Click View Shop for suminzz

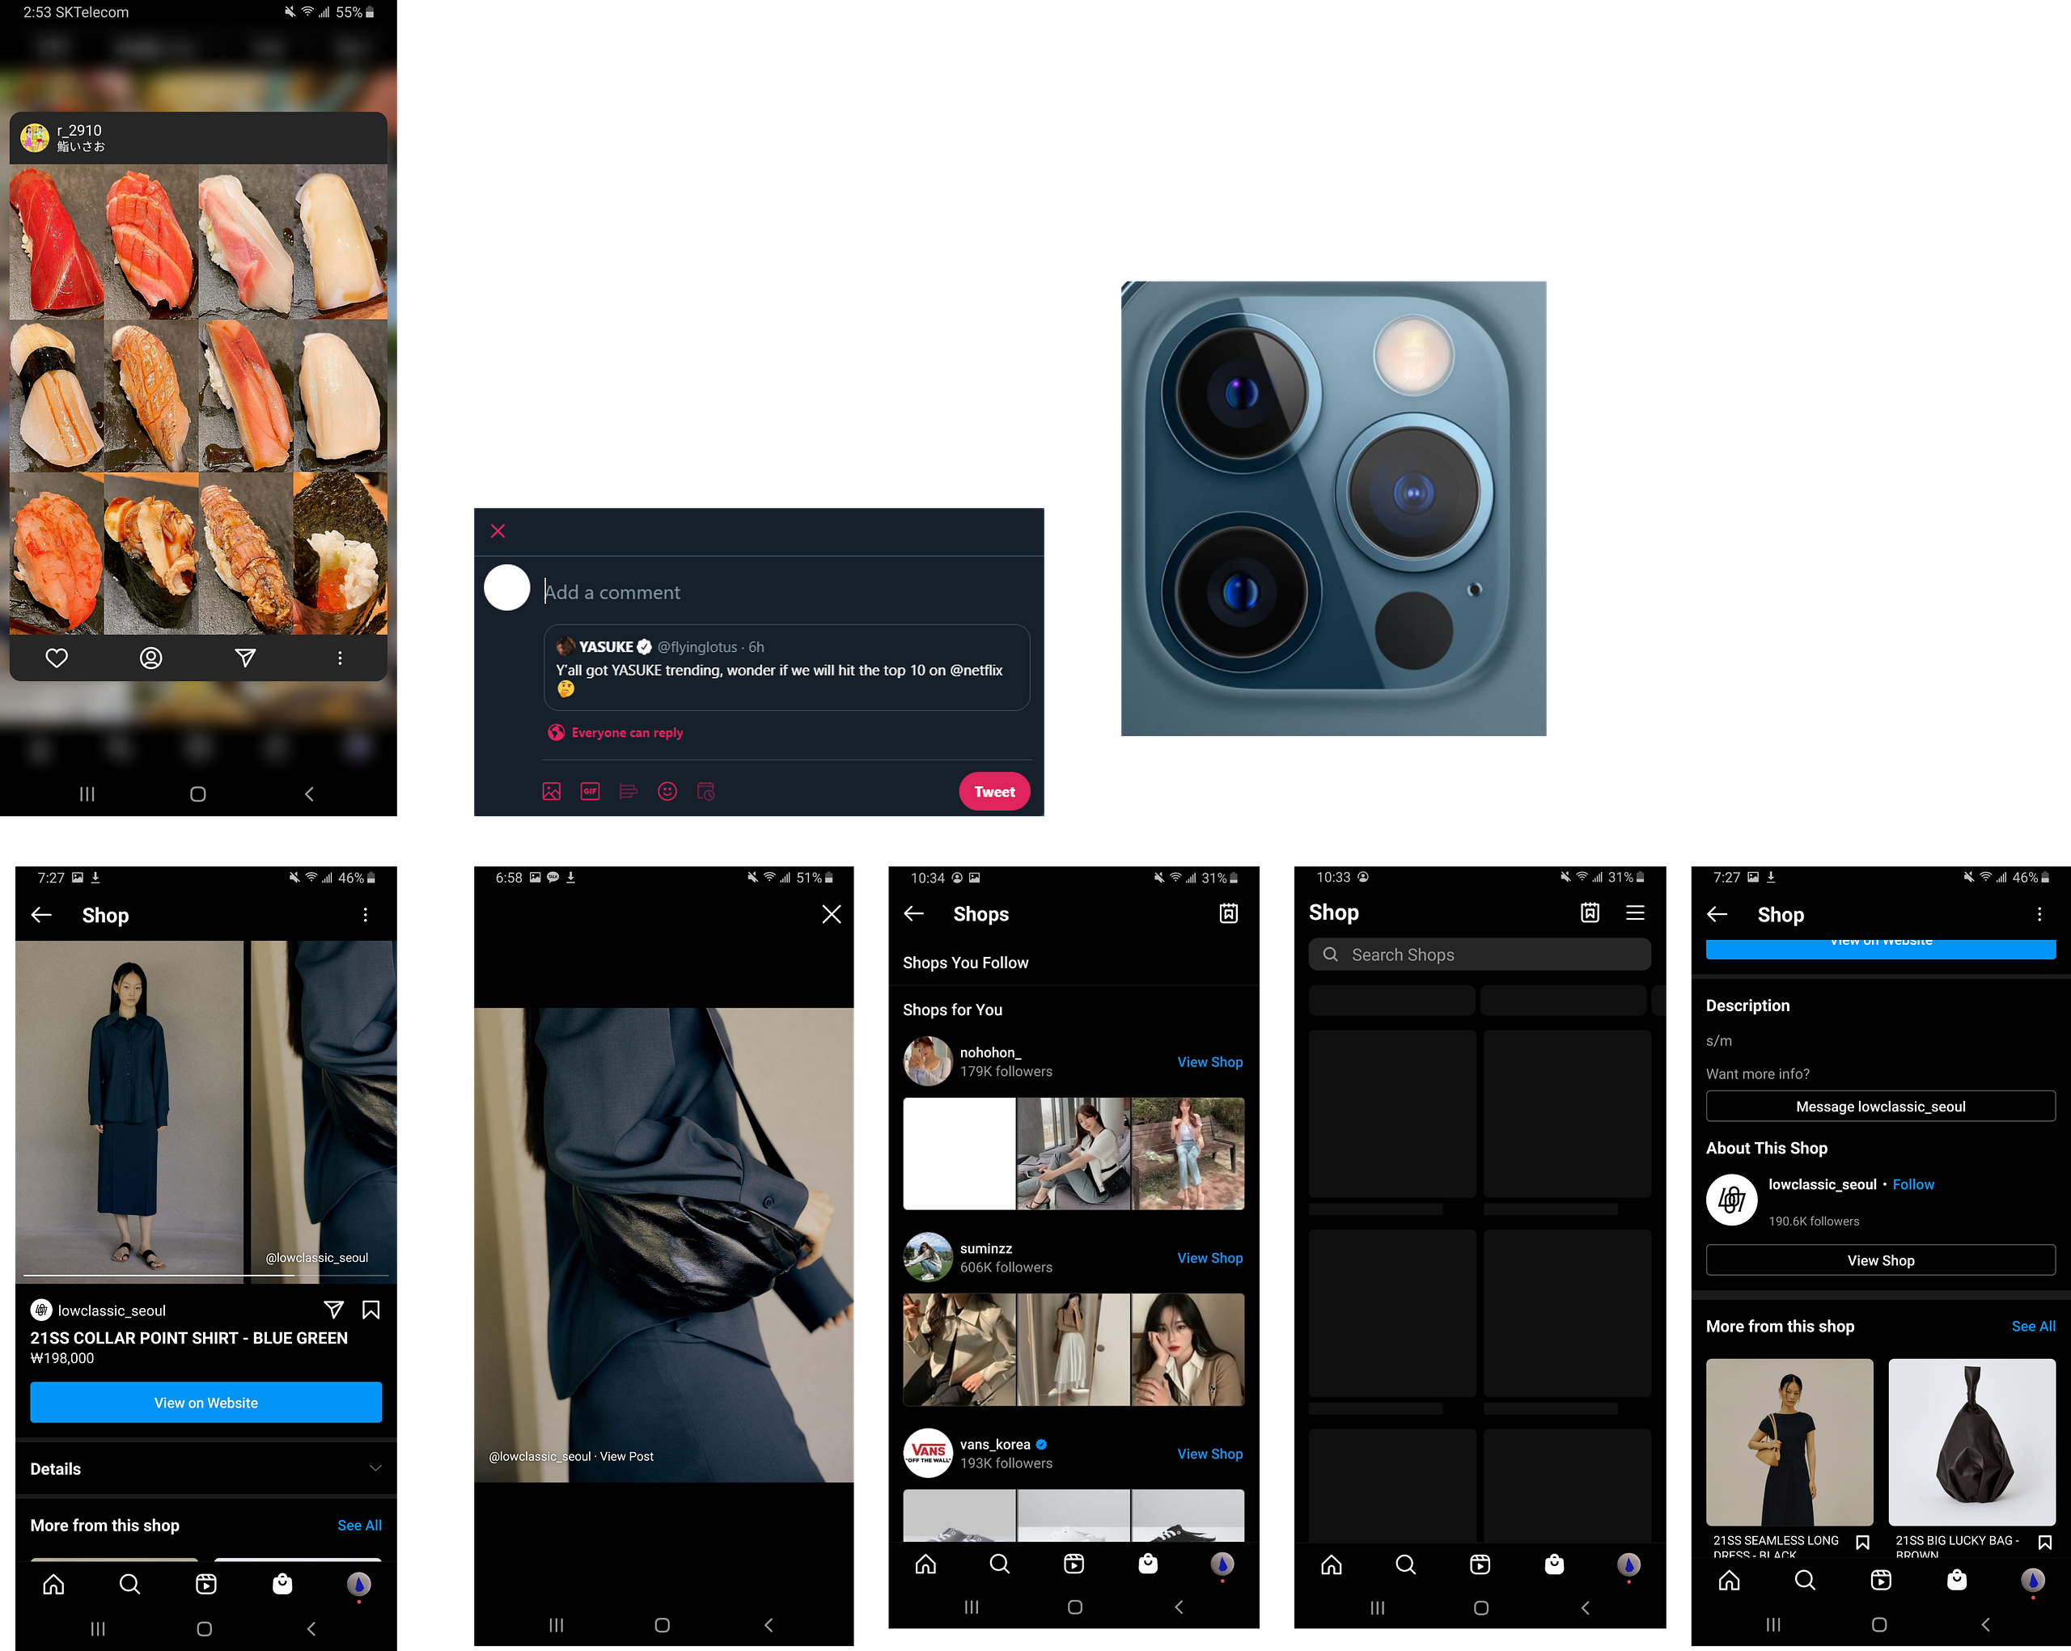tap(1209, 1258)
